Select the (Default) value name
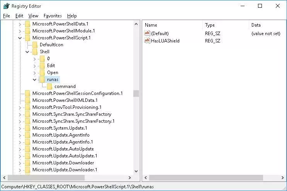Viewport: 287px width, 191px height. click(160, 34)
